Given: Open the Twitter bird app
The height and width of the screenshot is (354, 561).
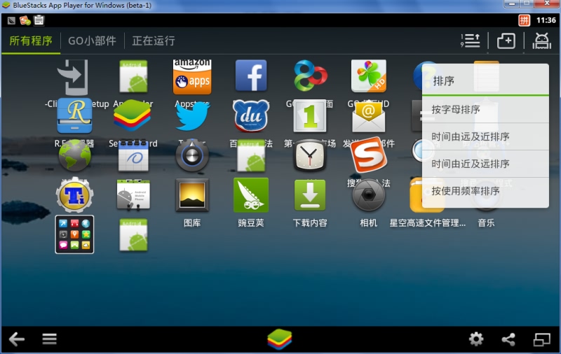Looking at the screenshot, I should [192, 116].
